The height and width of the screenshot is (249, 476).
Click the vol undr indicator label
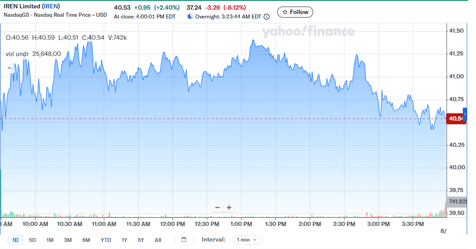click(17, 54)
